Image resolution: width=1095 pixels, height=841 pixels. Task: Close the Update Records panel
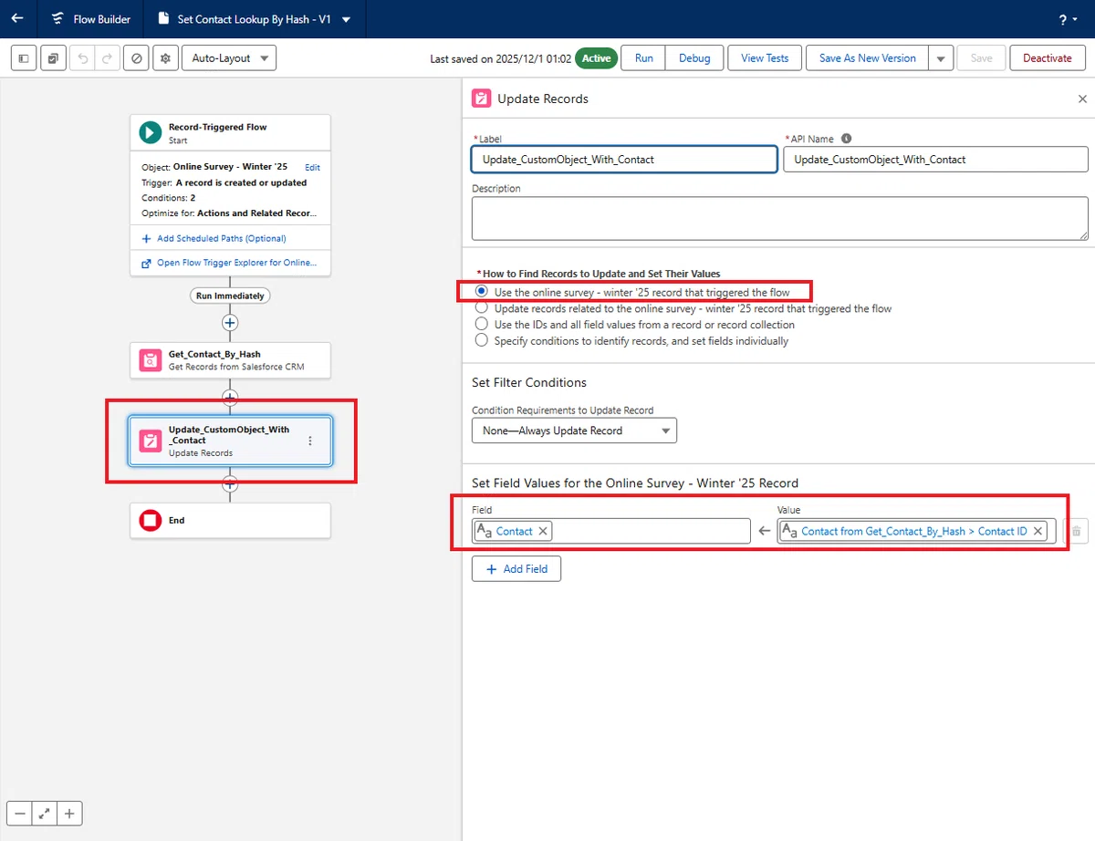coord(1082,99)
